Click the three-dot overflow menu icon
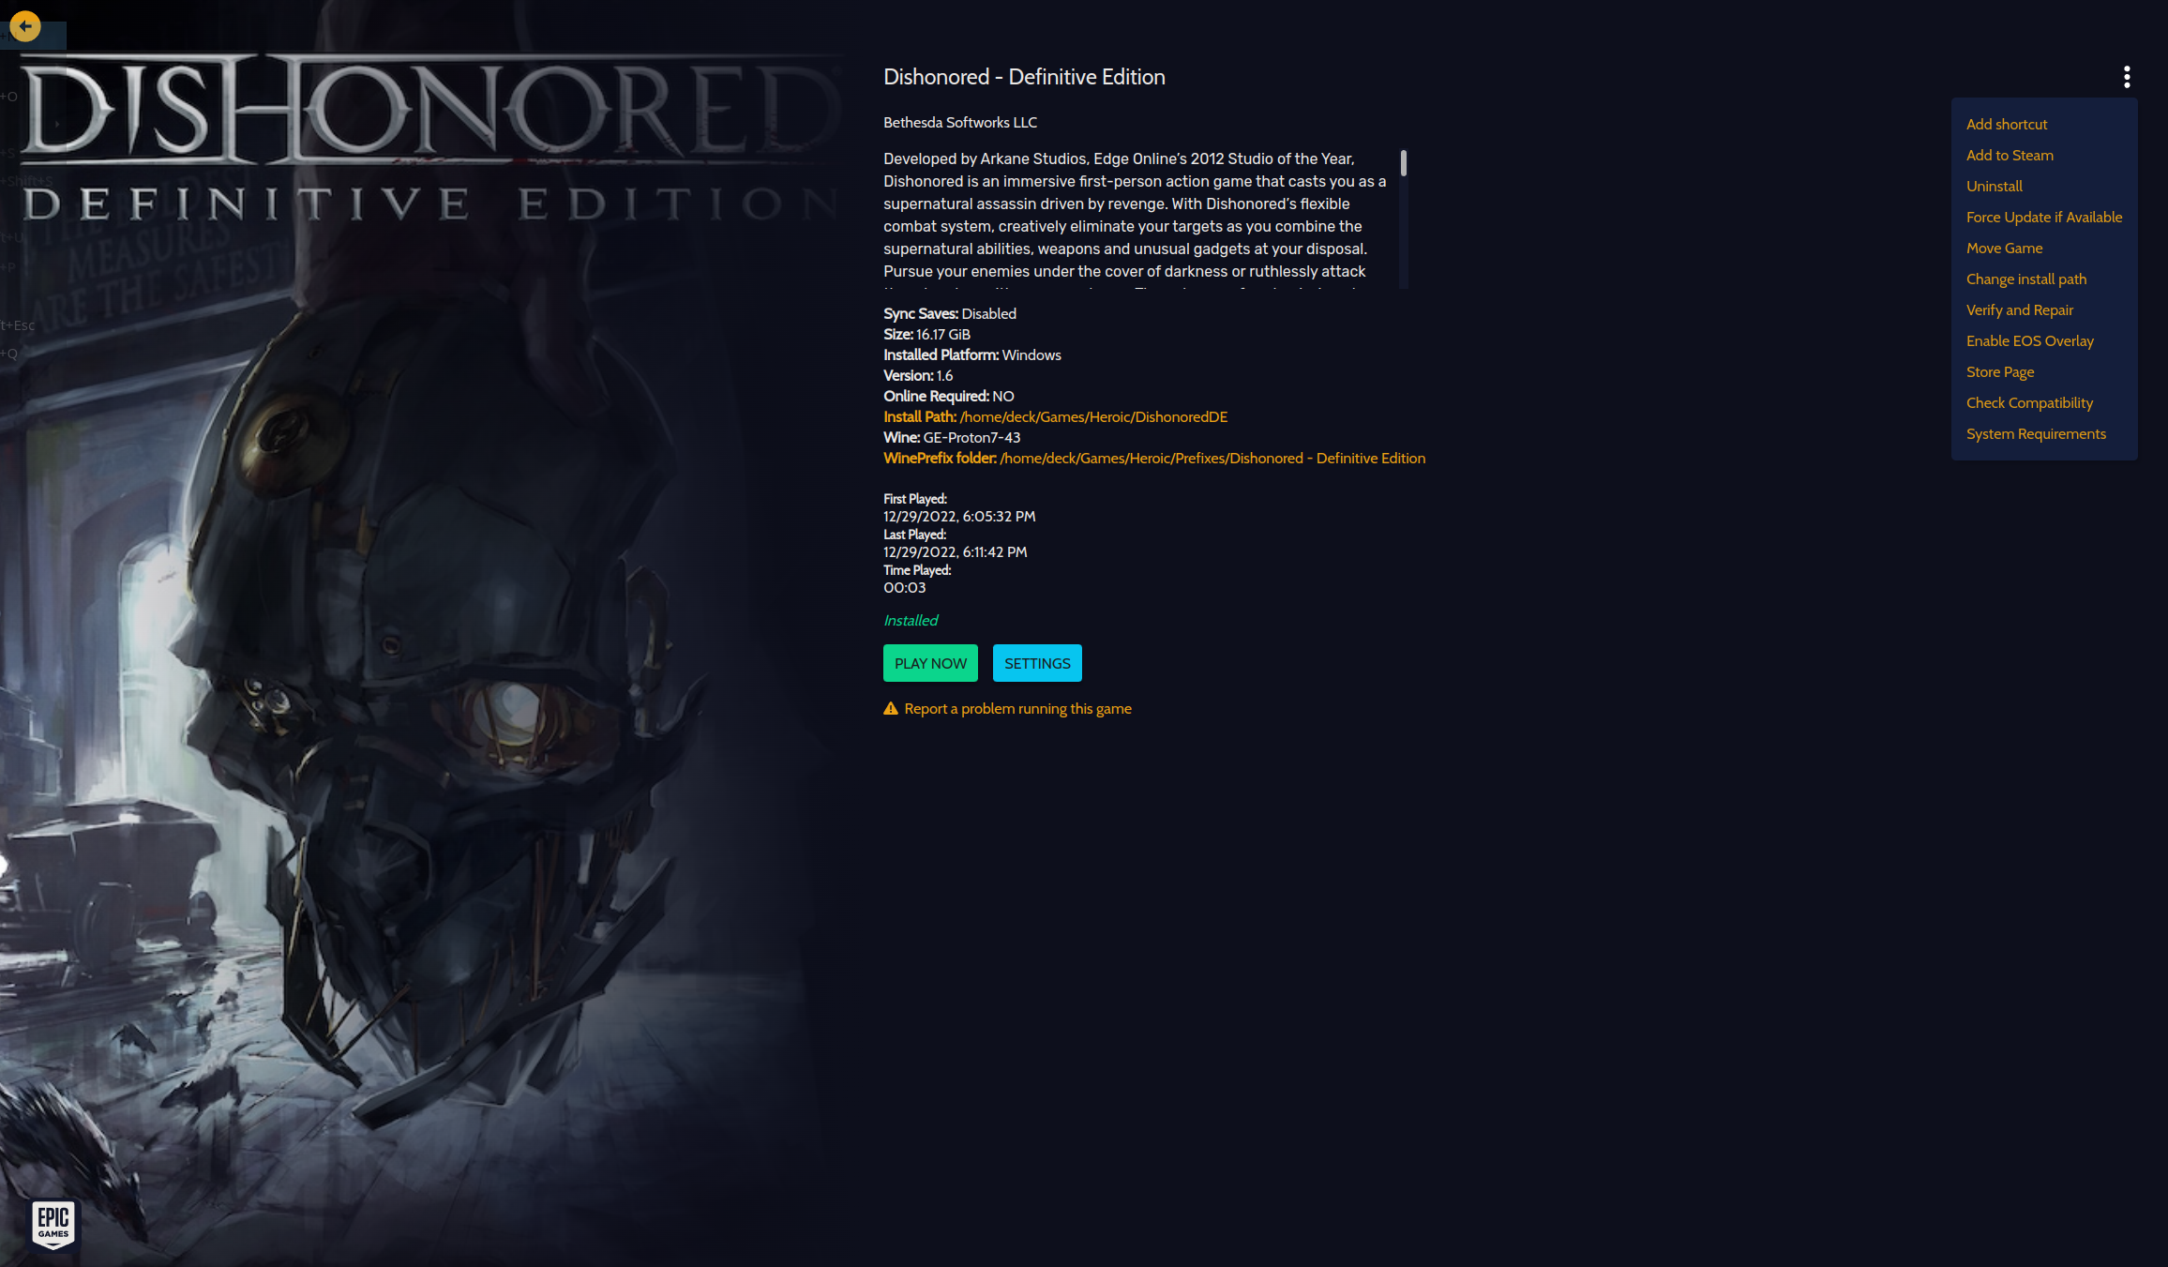 [x=2126, y=75]
